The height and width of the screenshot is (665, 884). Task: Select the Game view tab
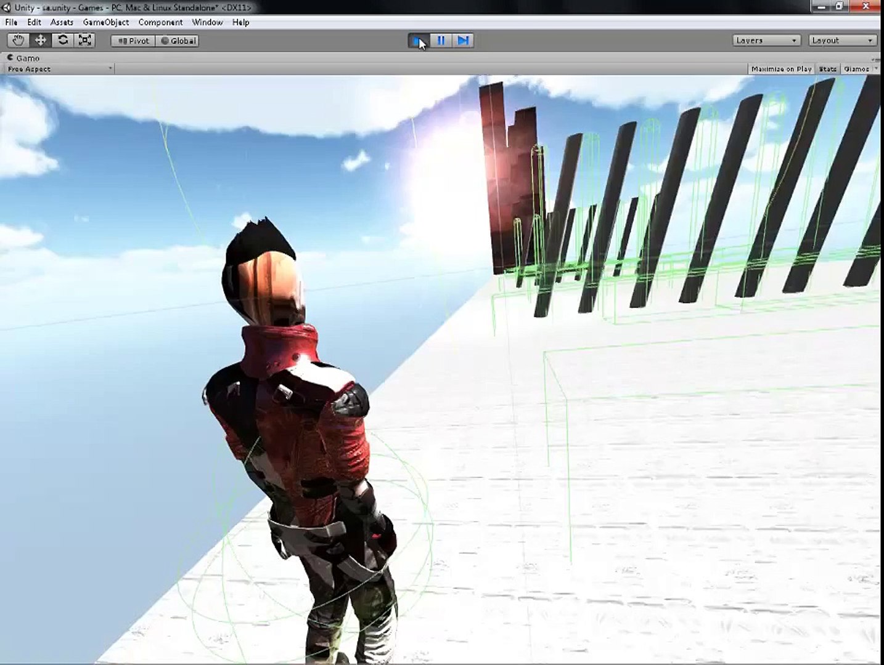23,58
